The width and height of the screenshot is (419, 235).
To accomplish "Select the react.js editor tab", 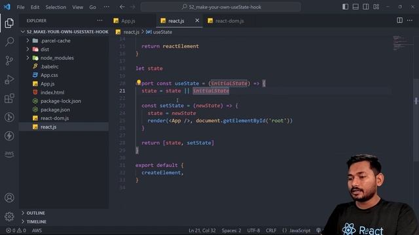I will click(176, 21).
